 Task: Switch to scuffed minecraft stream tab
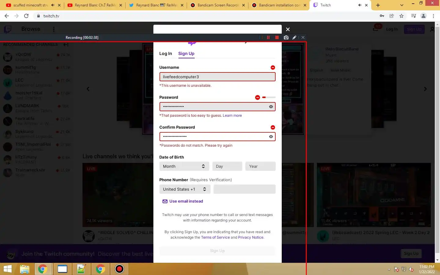click(x=33, y=5)
